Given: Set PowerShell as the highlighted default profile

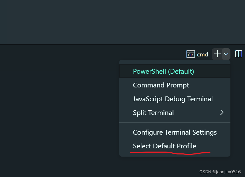Looking at the screenshot, I should point(163,71).
